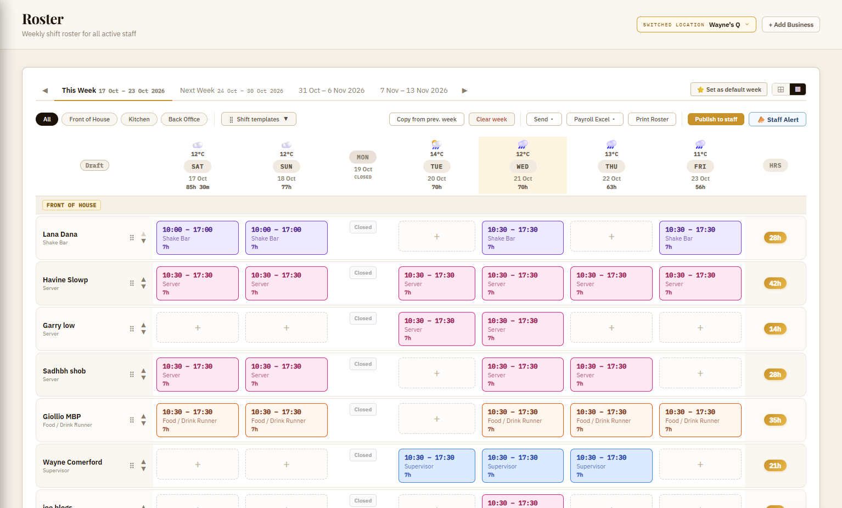Publish the roster to staff
The width and height of the screenshot is (842, 508).
coord(716,119)
